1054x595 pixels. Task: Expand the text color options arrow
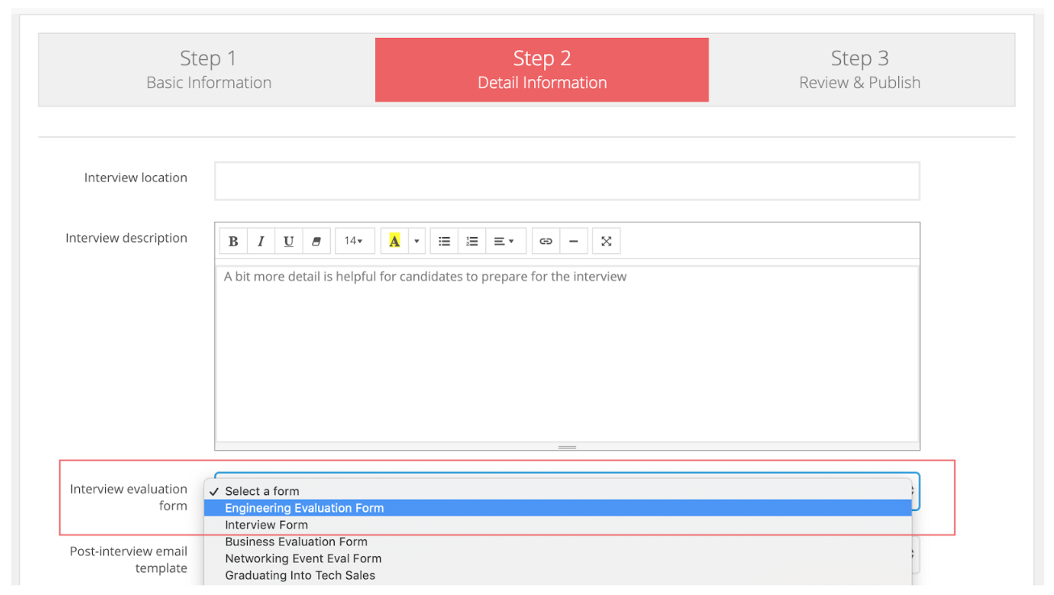(416, 241)
